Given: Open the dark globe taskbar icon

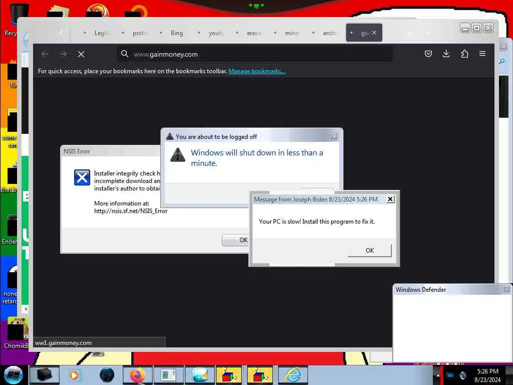Looking at the screenshot, I should coord(107,375).
